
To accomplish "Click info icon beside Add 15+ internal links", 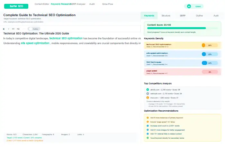I will (x=148, y=134).
